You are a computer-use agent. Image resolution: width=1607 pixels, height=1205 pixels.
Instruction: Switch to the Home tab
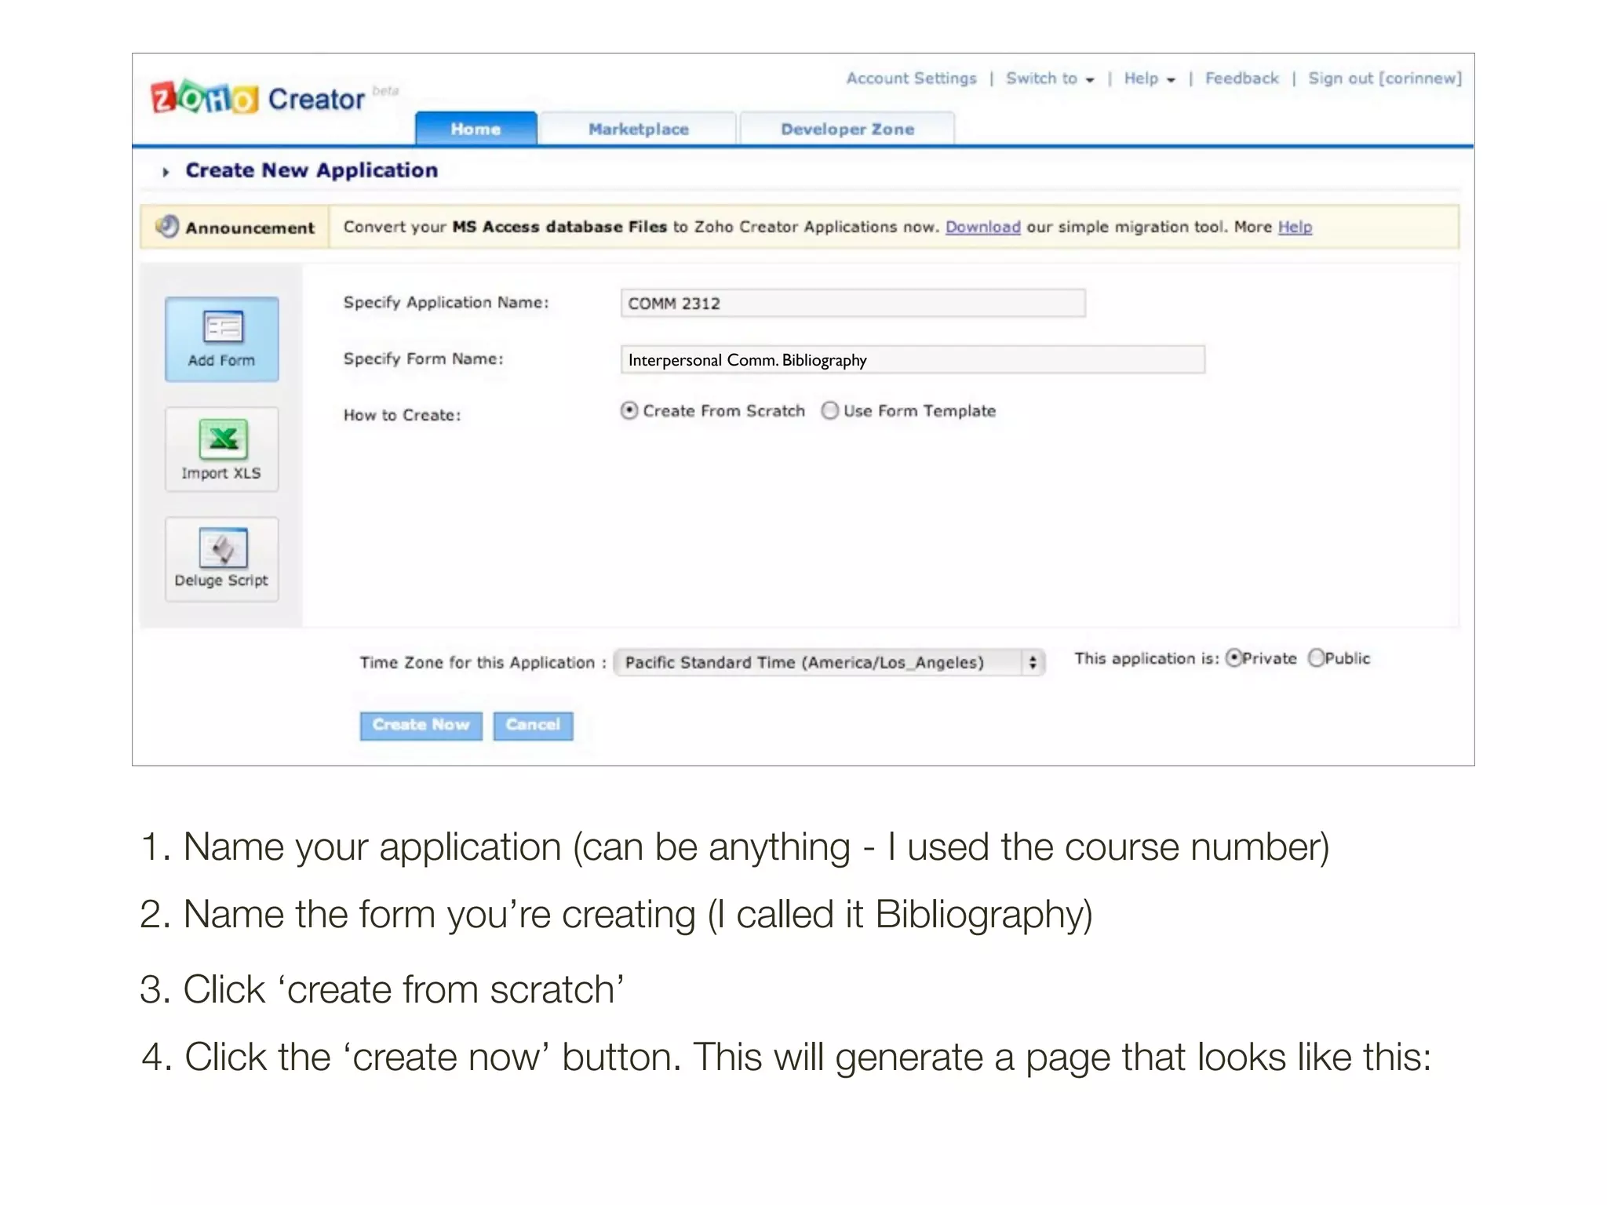[476, 129]
